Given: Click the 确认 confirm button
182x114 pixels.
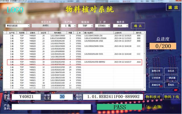Looking at the screenshot, I should tap(138, 26).
